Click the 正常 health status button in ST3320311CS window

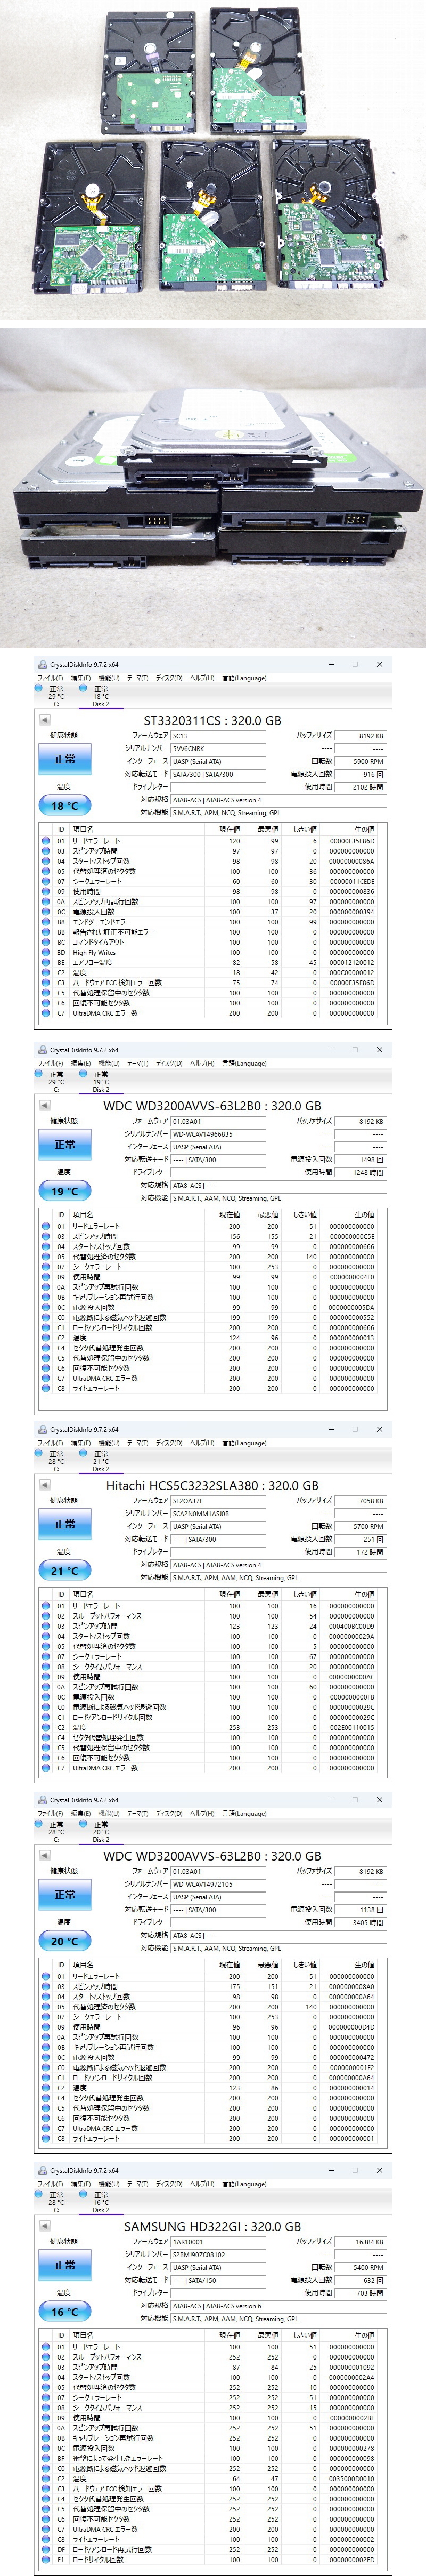pos(65,760)
